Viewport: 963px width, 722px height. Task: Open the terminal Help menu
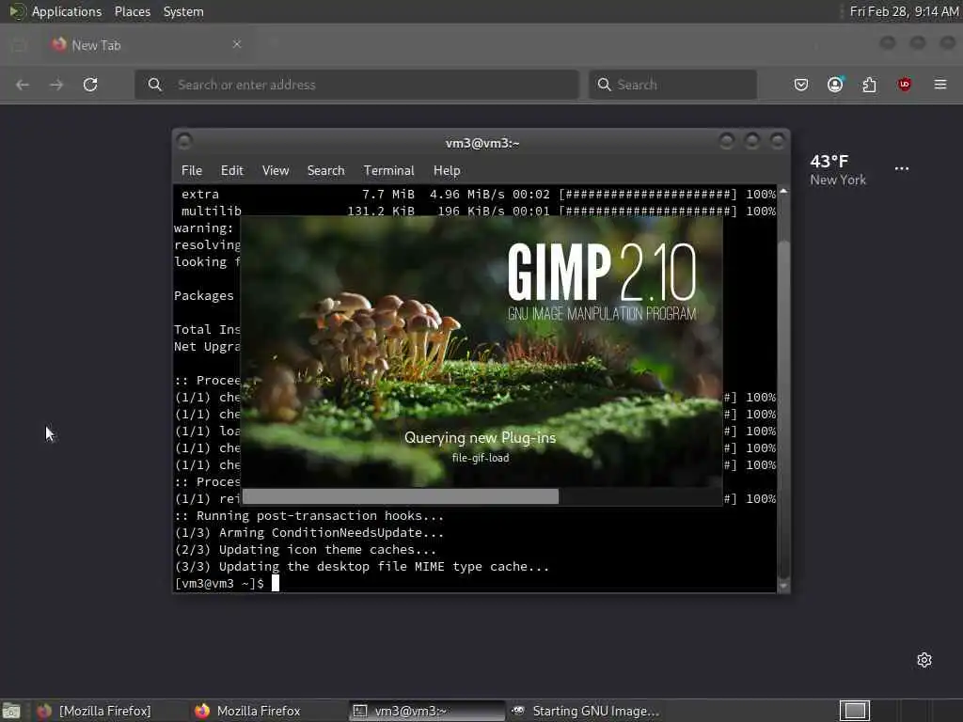pos(447,171)
